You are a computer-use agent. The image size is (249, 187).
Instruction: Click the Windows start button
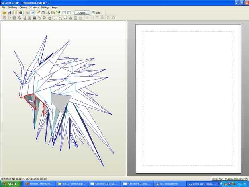10,184
